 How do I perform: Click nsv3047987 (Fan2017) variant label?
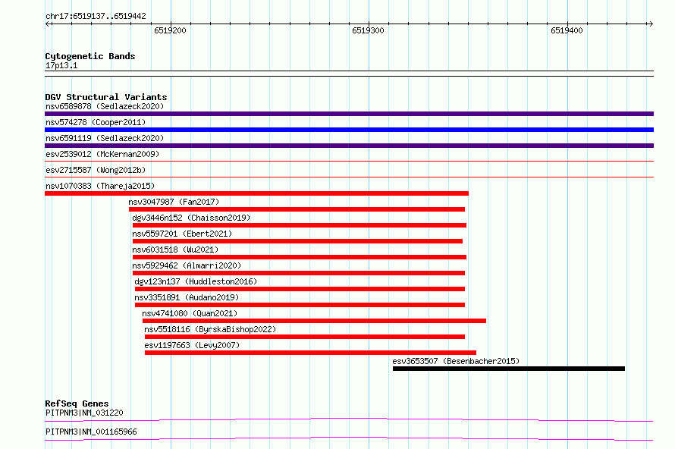(174, 202)
